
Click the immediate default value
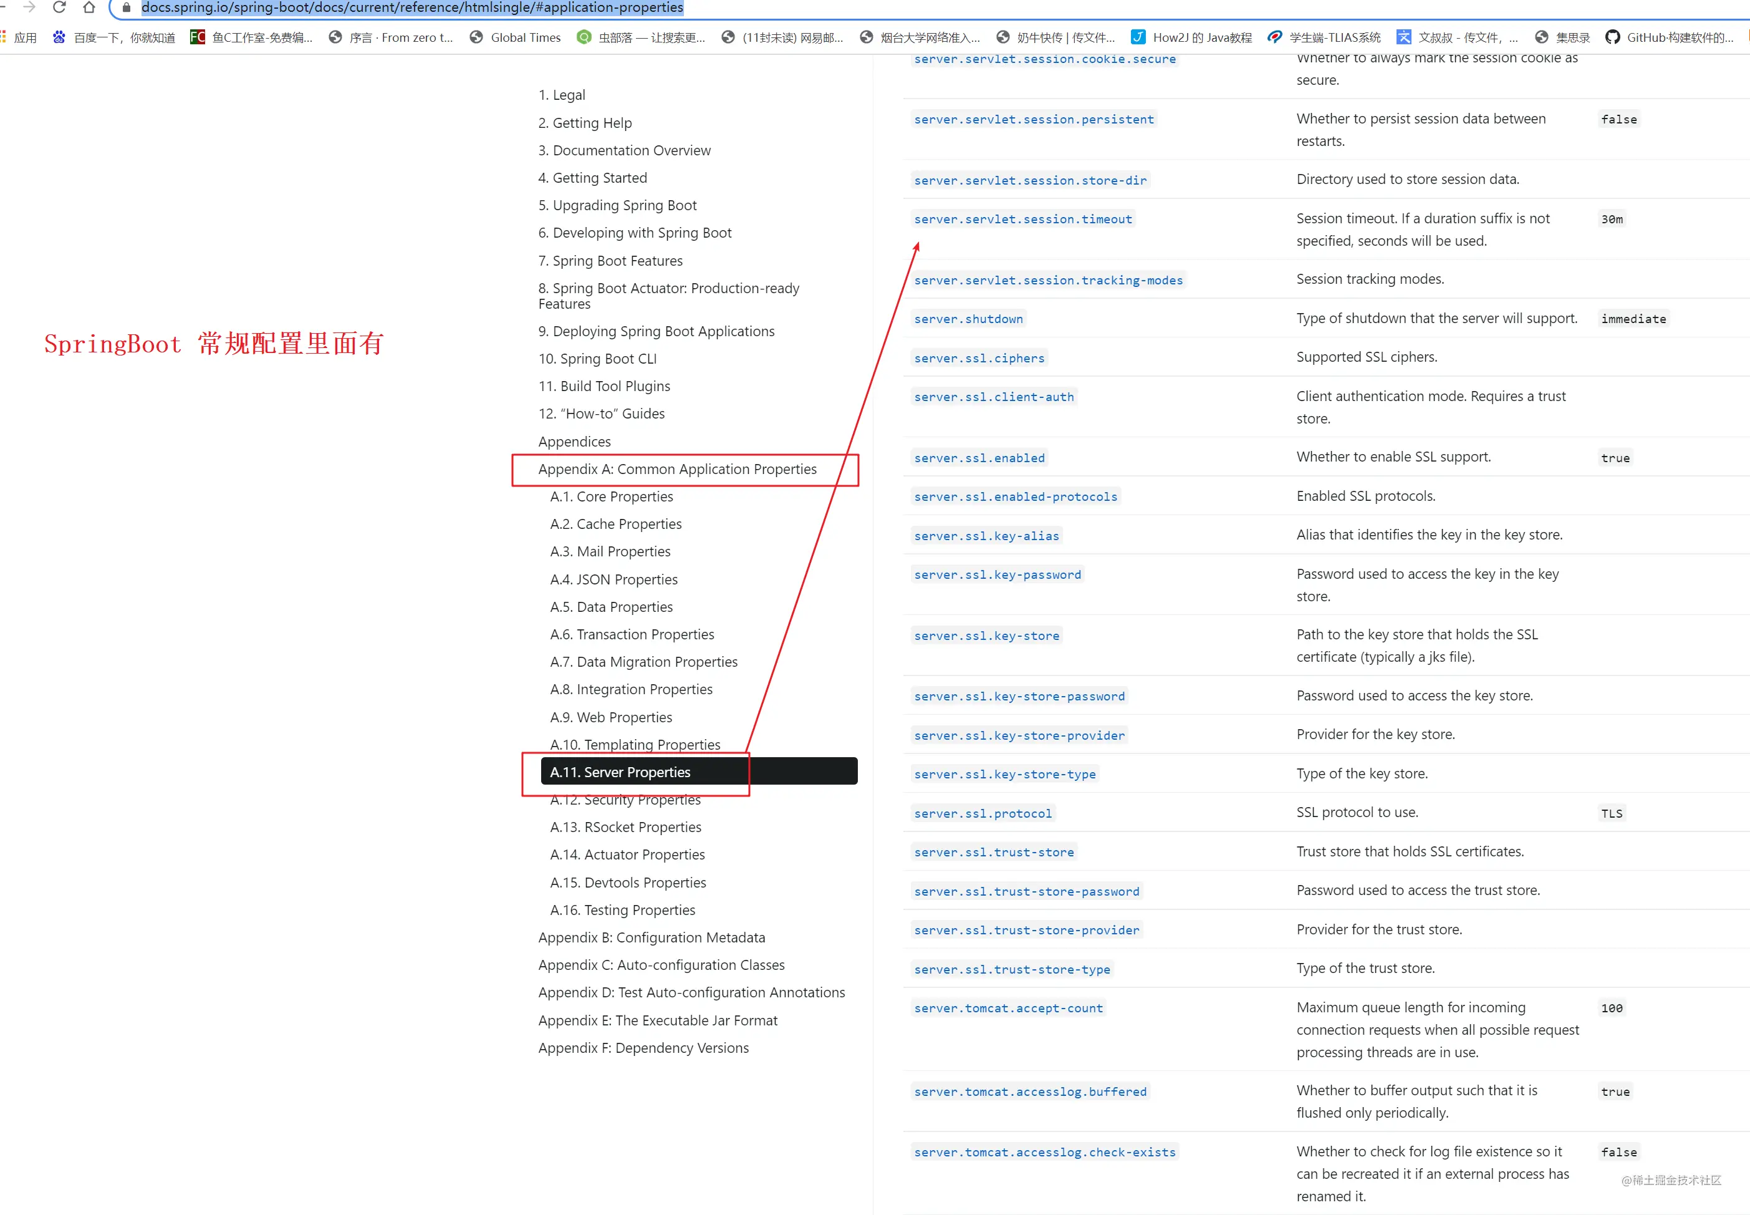click(1633, 319)
